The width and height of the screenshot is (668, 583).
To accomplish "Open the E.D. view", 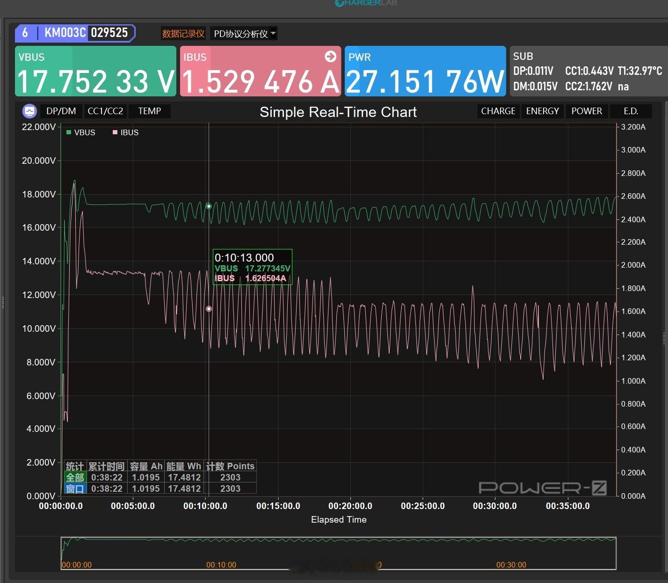I will (x=631, y=111).
